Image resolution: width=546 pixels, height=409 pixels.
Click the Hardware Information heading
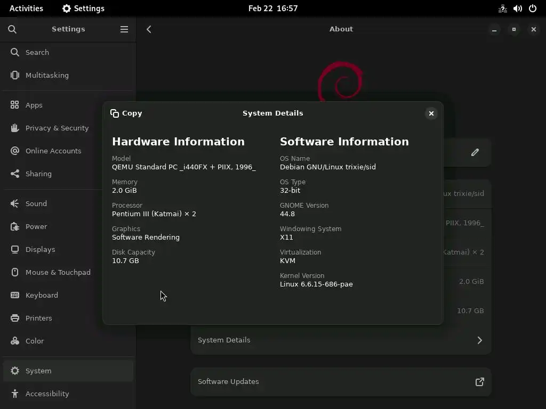(x=178, y=142)
